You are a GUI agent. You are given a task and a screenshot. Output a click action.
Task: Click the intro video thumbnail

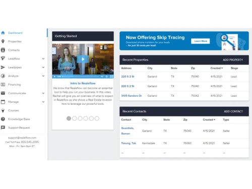tap(83, 59)
